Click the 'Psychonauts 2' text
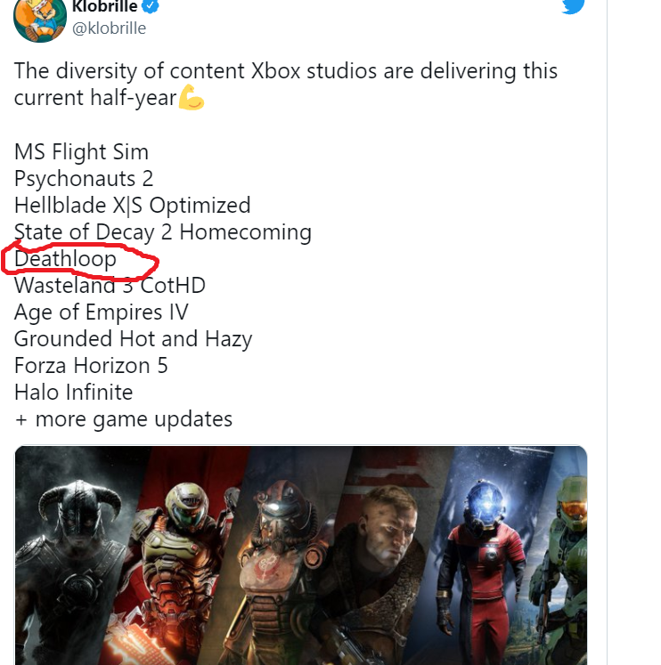The image size is (661, 665). coord(84,179)
